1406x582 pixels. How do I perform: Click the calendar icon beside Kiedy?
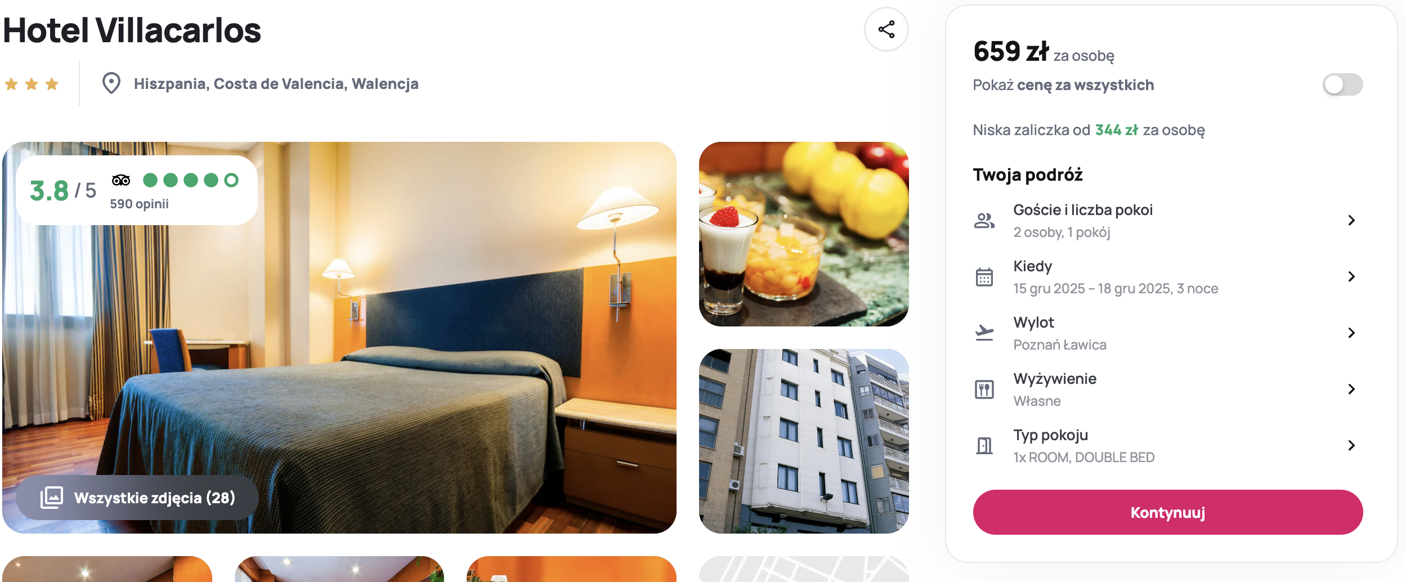pos(984,277)
